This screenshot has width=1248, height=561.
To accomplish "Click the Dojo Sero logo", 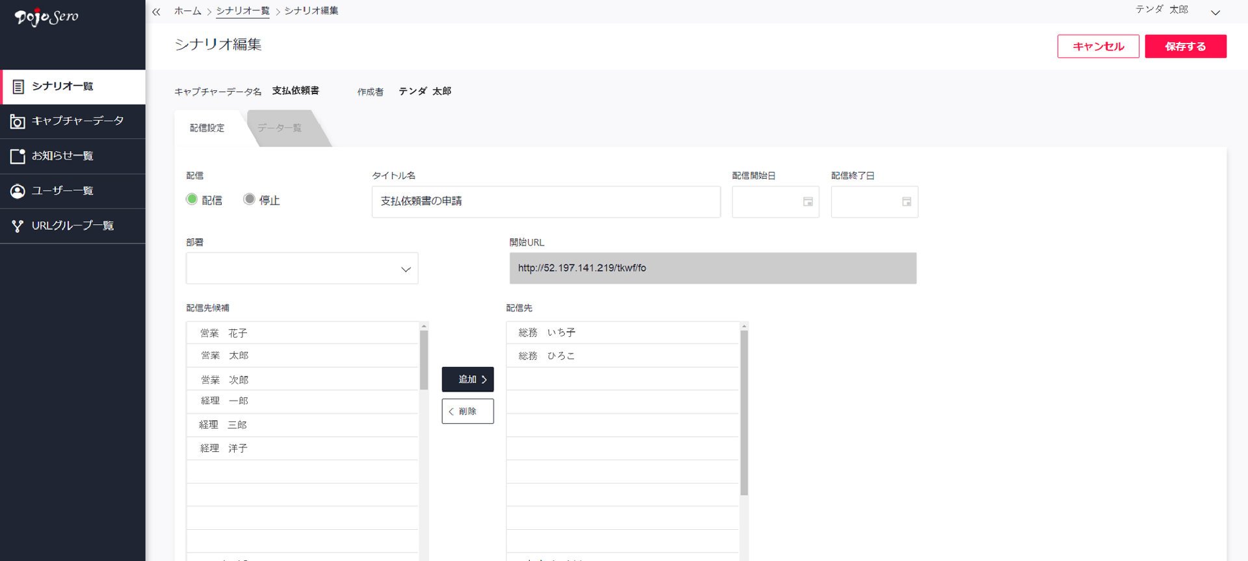I will click(46, 18).
